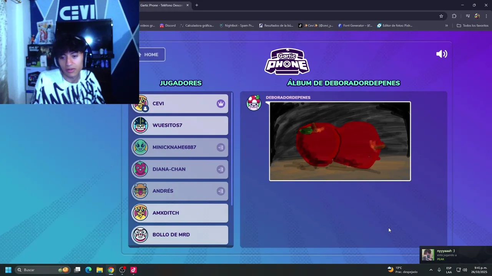The width and height of the screenshot is (492, 276).
Task: Click the players list scrollbar
Action: pos(232,149)
